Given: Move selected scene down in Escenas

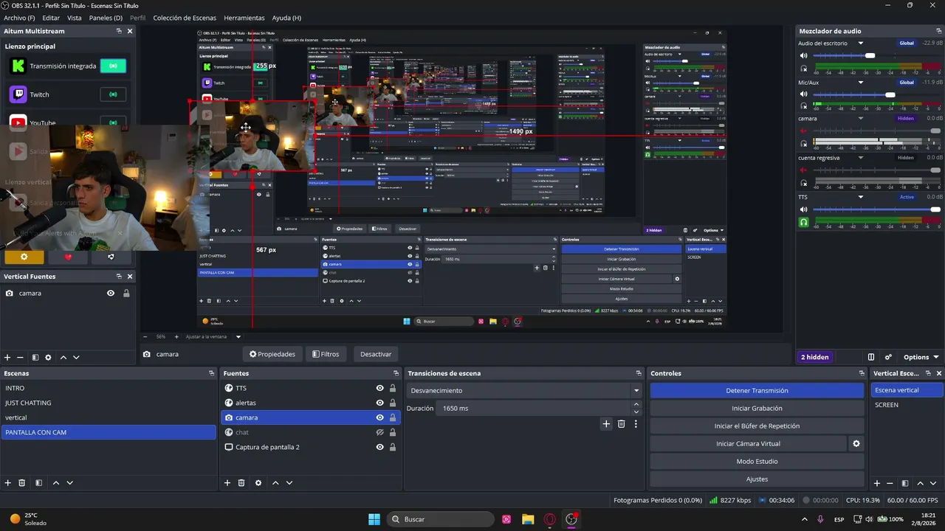Looking at the screenshot, I should pos(70,483).
